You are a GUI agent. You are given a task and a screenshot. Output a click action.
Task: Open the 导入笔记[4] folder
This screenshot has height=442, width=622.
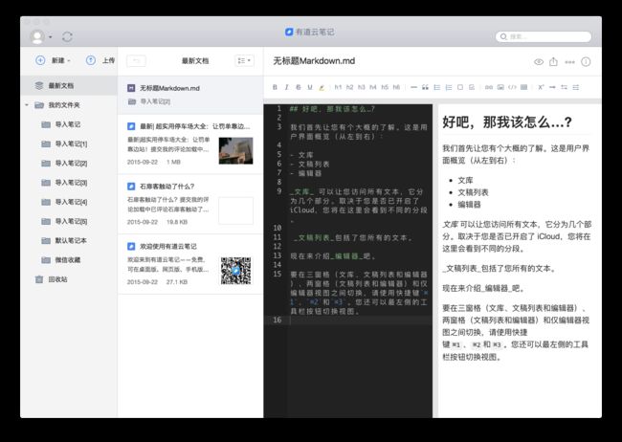(69, 202)
